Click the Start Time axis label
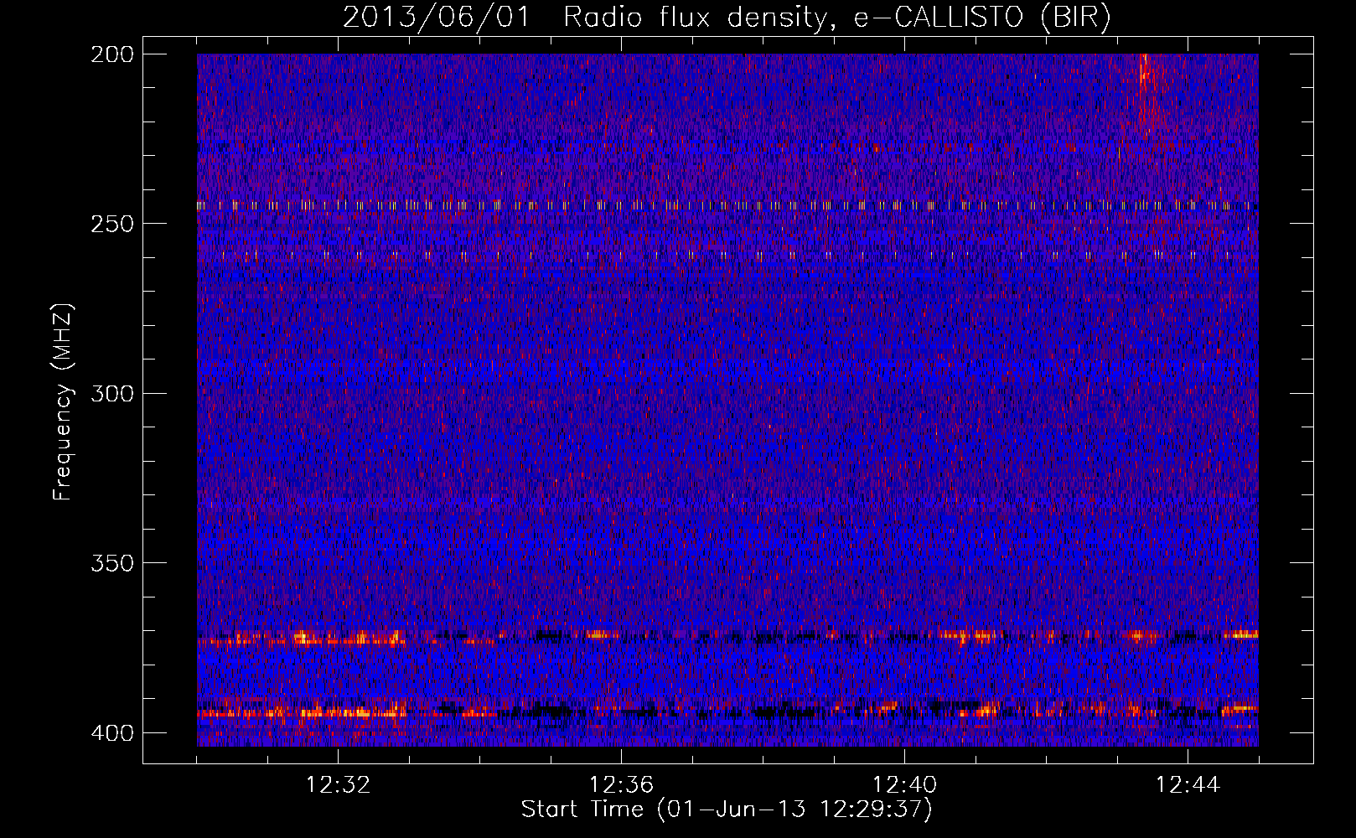Viewport: 1356px width, 838px height. pos(727,810)
